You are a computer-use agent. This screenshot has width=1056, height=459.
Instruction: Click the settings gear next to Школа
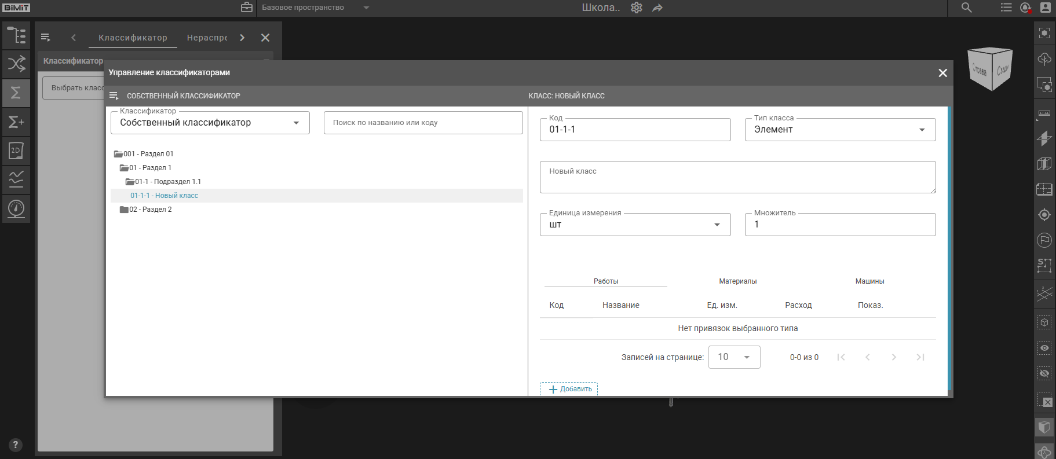(x=636, y=8)
